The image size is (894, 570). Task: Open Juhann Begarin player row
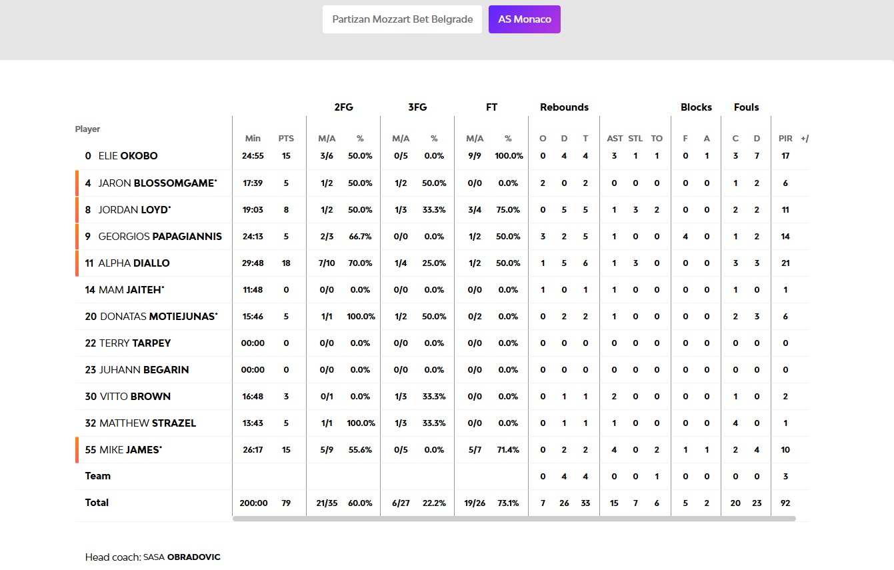(143, 369)
